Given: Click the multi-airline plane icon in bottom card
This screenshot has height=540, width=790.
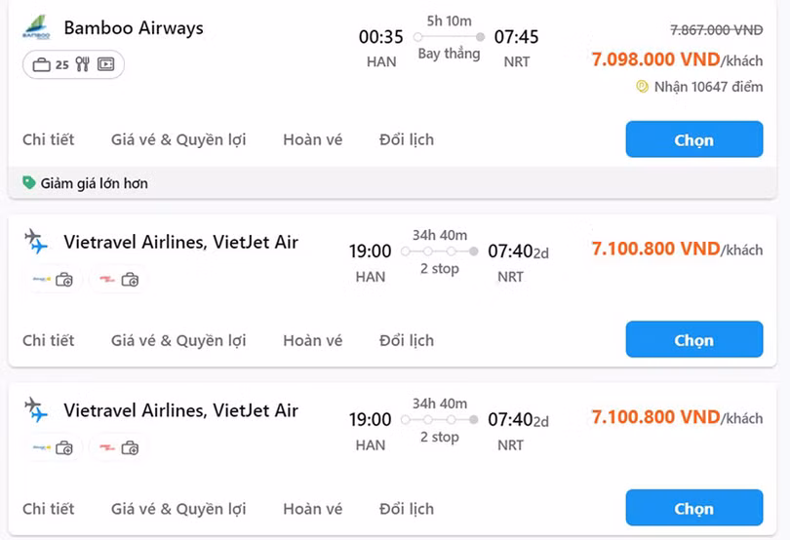Looking at the screenshot, I should (36, 409).
